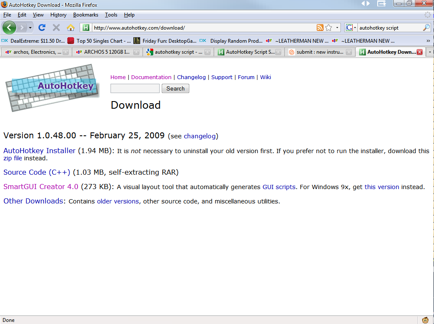Close the 'submit : new instru...' tab

[349, 52]
